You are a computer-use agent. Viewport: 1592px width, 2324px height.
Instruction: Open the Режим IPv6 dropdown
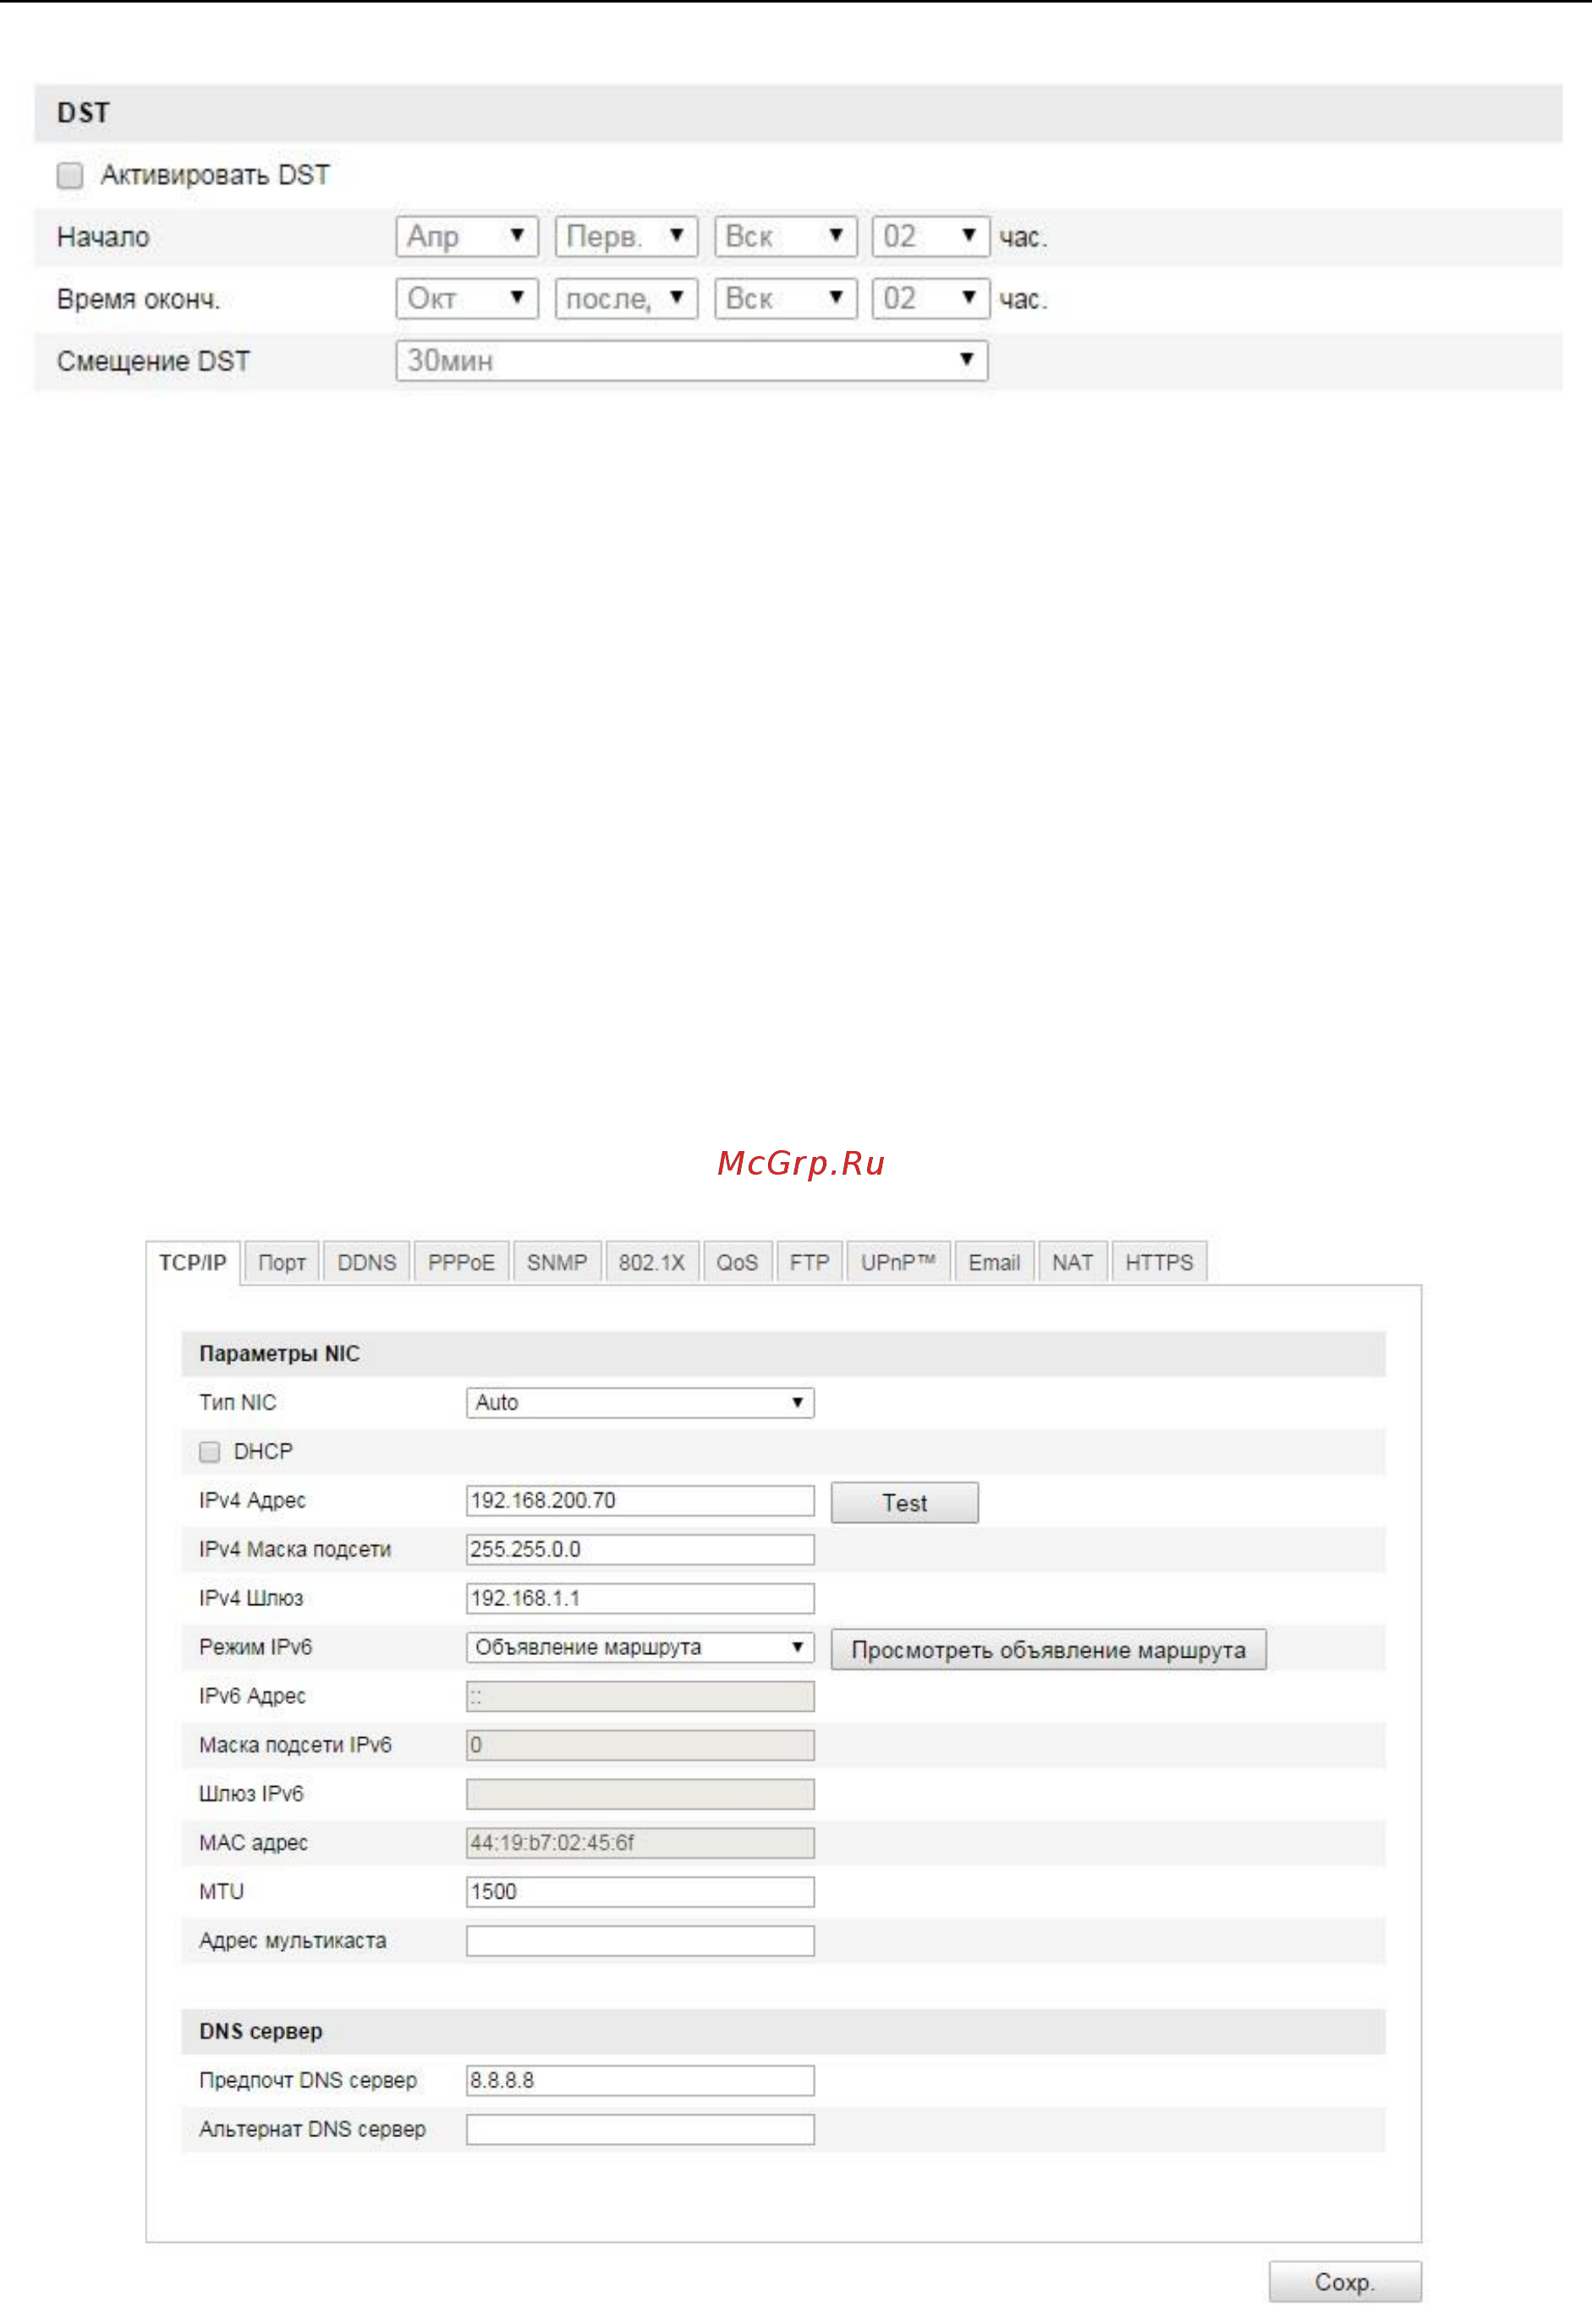(x=640, y=1647)
